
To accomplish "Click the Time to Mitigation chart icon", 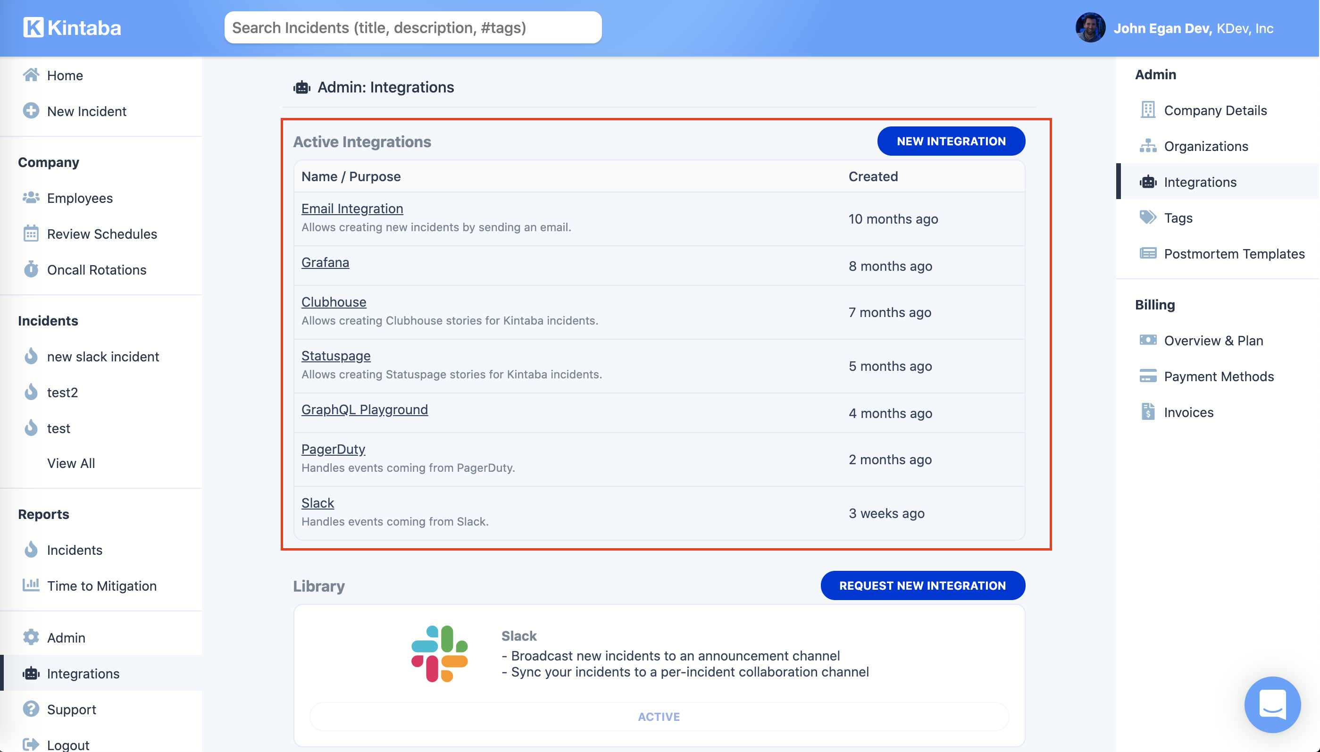I will (x=31, y=585).
